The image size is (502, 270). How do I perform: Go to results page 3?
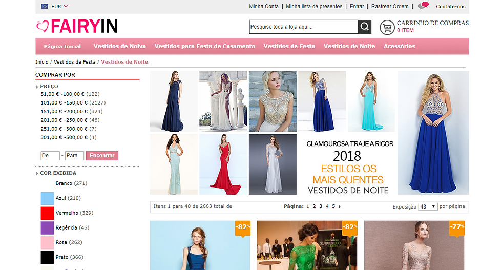[x=321, y=206]
